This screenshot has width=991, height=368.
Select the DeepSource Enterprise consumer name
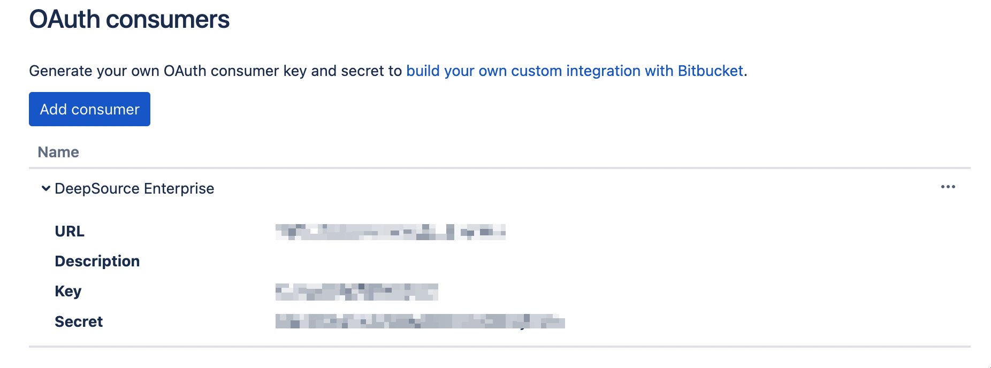coord(133,188)
